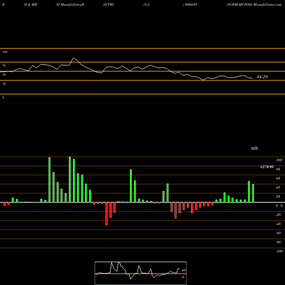Click the MR axis label -100
285x285 pixels.
point(279,251)
